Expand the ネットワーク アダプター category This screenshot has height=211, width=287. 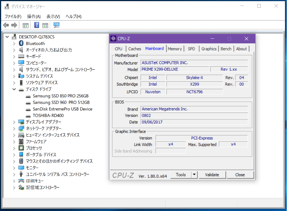tap(14, 129)
